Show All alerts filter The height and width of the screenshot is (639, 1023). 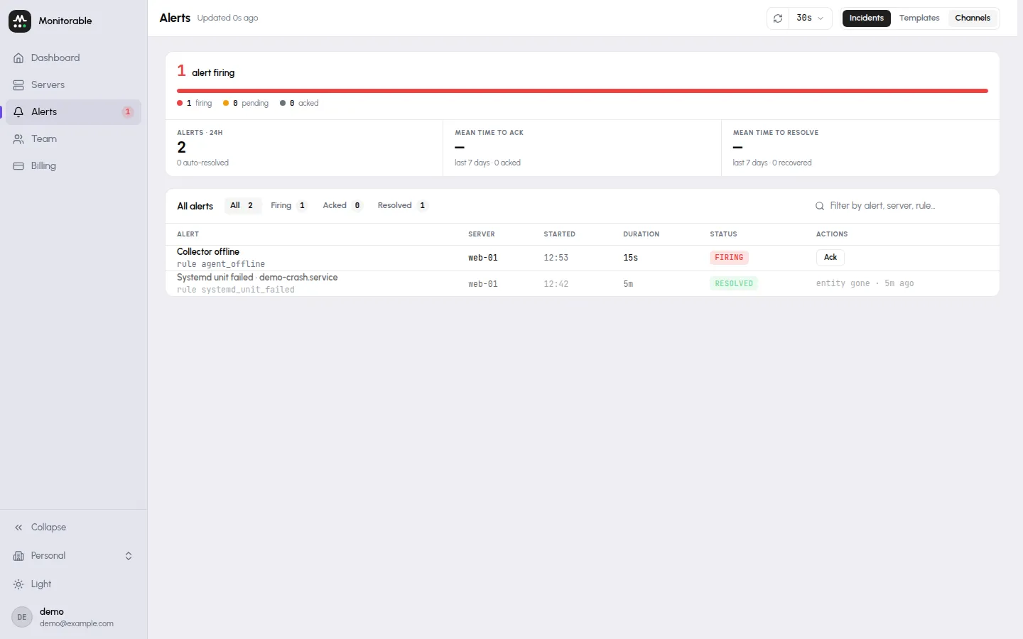242,206
